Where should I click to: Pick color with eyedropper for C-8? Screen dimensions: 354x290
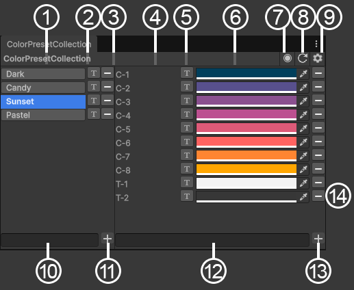(303, 170)
